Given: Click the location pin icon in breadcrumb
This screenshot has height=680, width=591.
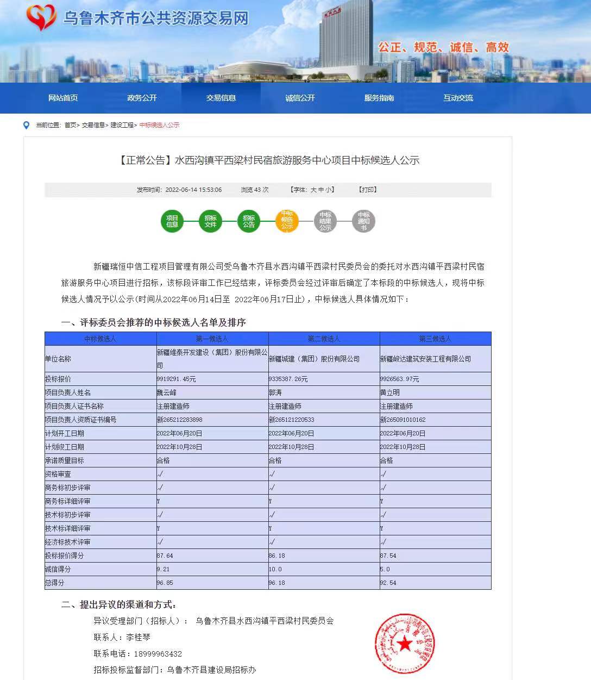Looking at the screenshot, I should 26,125.
